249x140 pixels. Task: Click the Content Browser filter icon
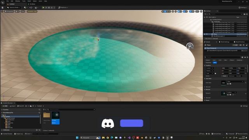tap(44, 110)
